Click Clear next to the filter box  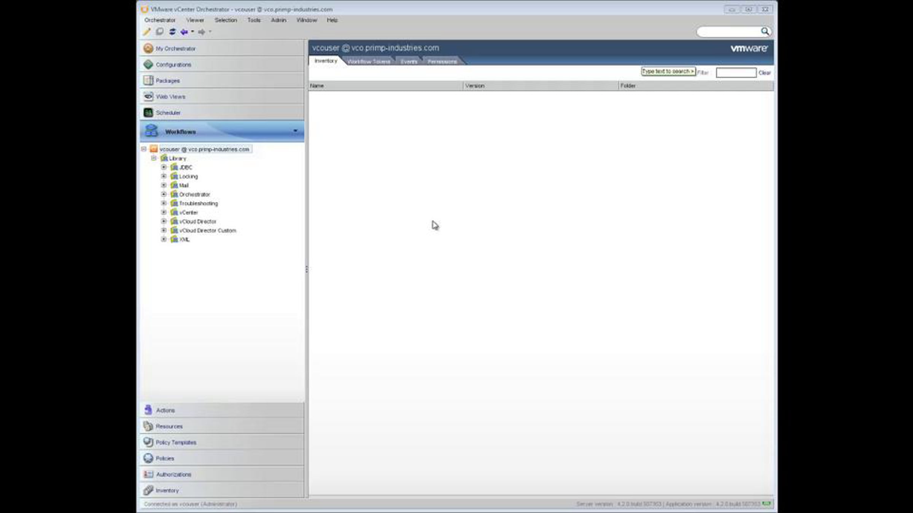click(x=765, y=73)
